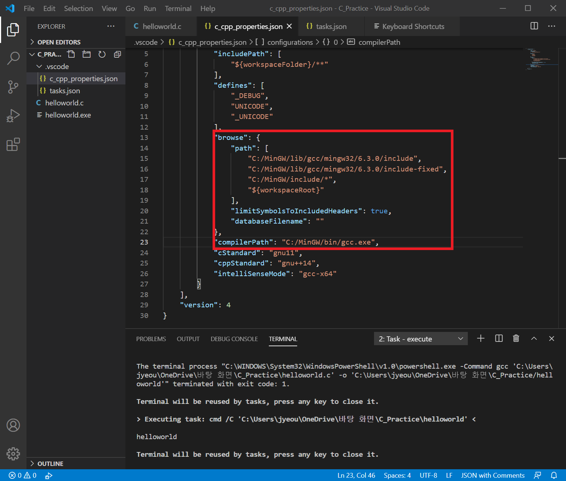Viewport: 566px width, 481px height.
Task: Click the New Folder icon in explorer
Action: coord(86,54)
